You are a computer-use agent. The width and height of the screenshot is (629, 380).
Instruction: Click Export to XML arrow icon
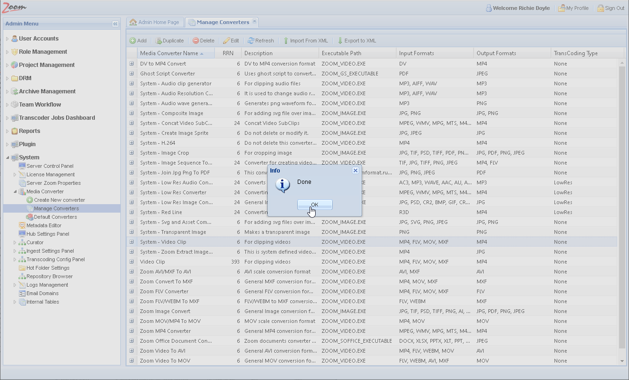[340, 41]
